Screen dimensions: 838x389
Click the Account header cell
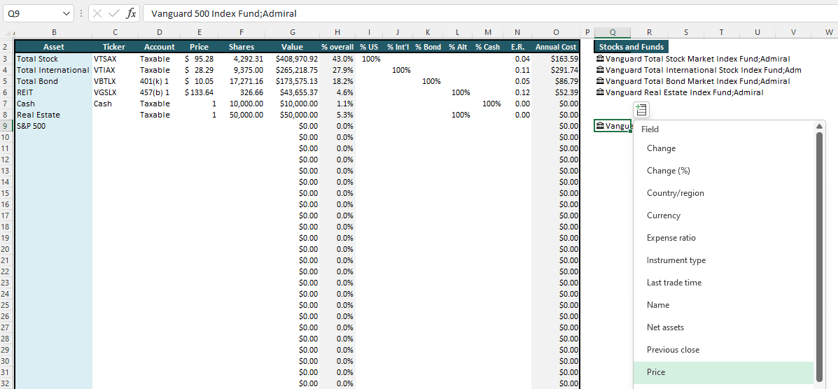point(159,47)
